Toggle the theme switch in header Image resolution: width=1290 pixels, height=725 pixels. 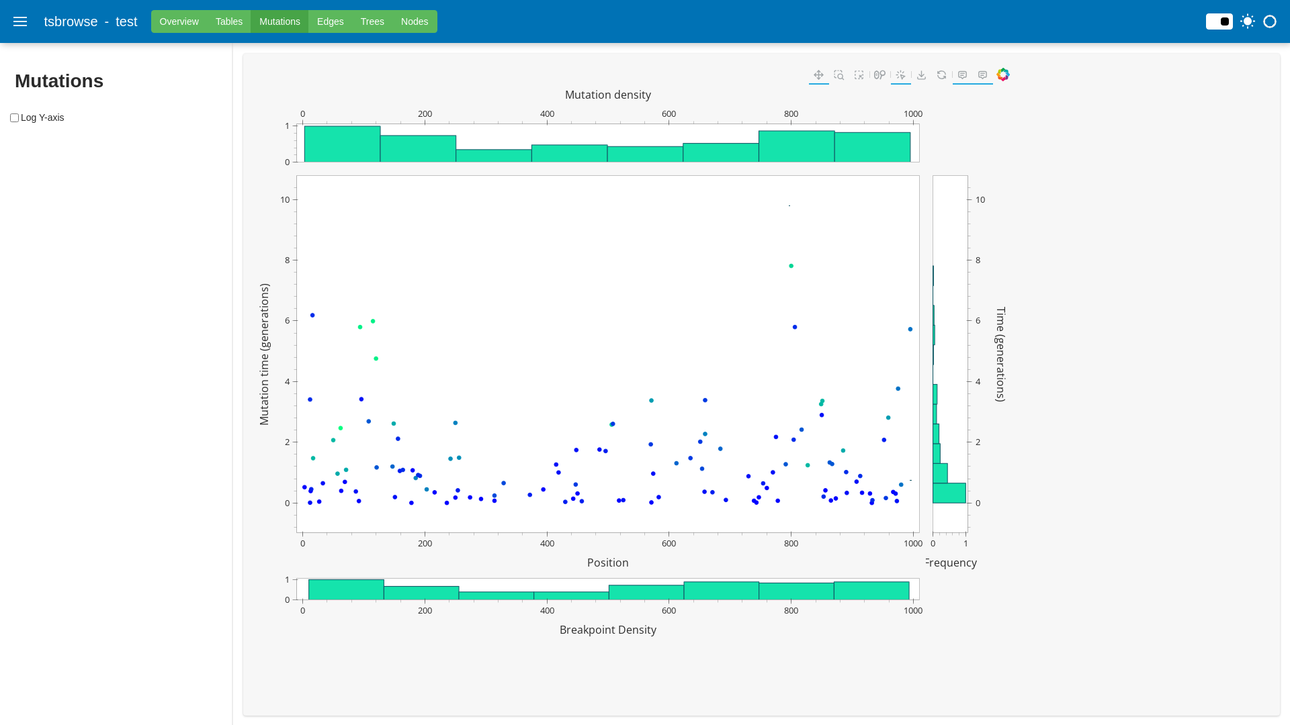pyautogui.click(x=1219, y=21)
